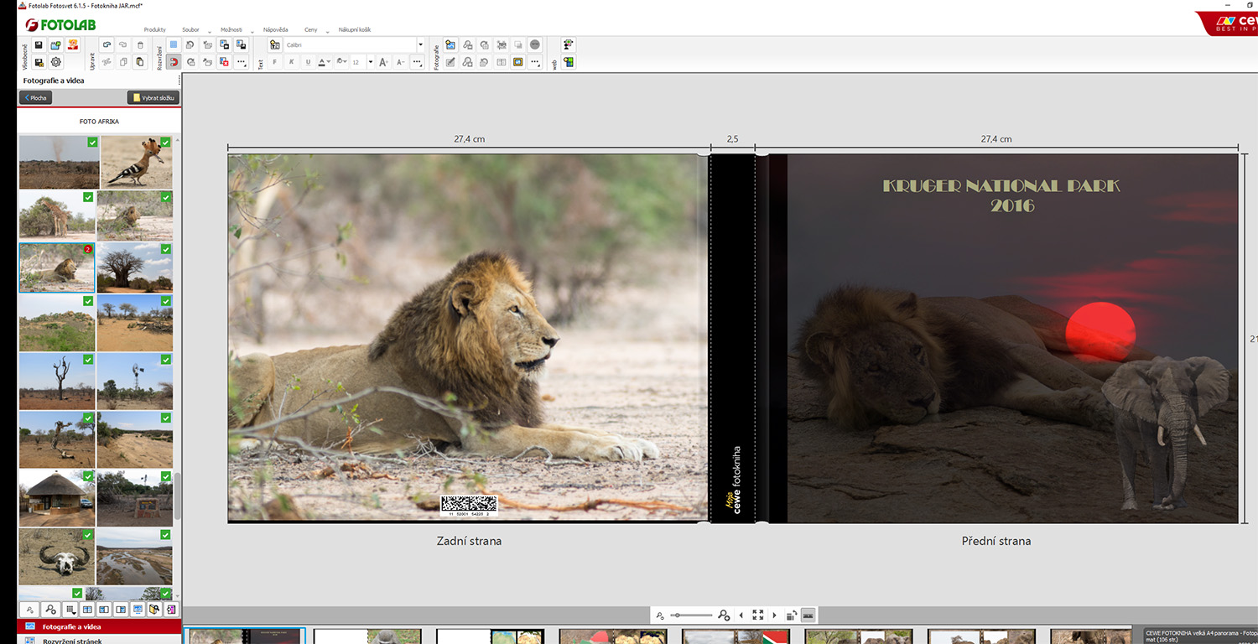Image resolution: width=1258 pixels, height=644 pixels.
Task: Open the Nákupní košík menu
Action: (355, 29)
